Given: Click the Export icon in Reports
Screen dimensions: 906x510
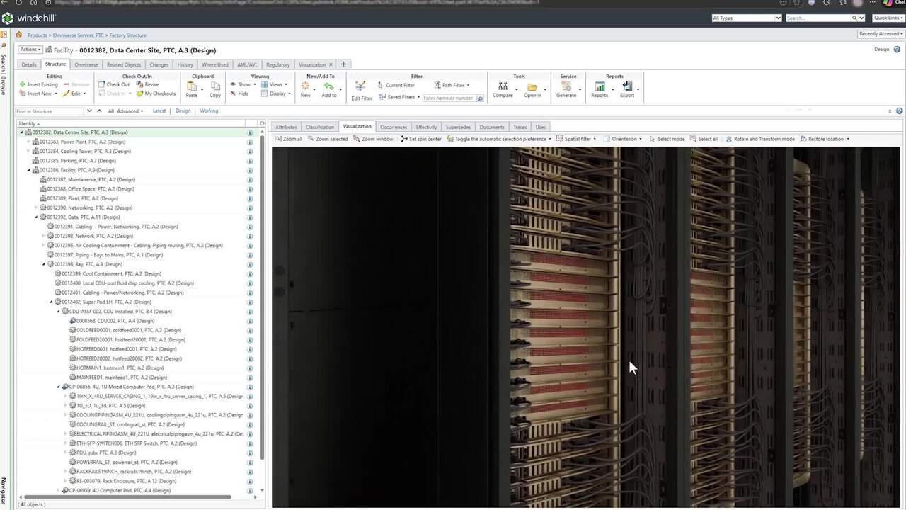Looking at the screenshot, I should tap(627, 86).
